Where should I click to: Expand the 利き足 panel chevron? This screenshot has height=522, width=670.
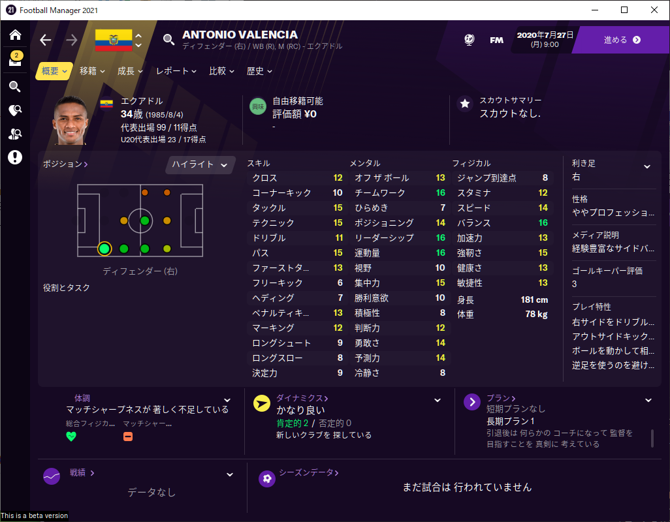point(647,166)
